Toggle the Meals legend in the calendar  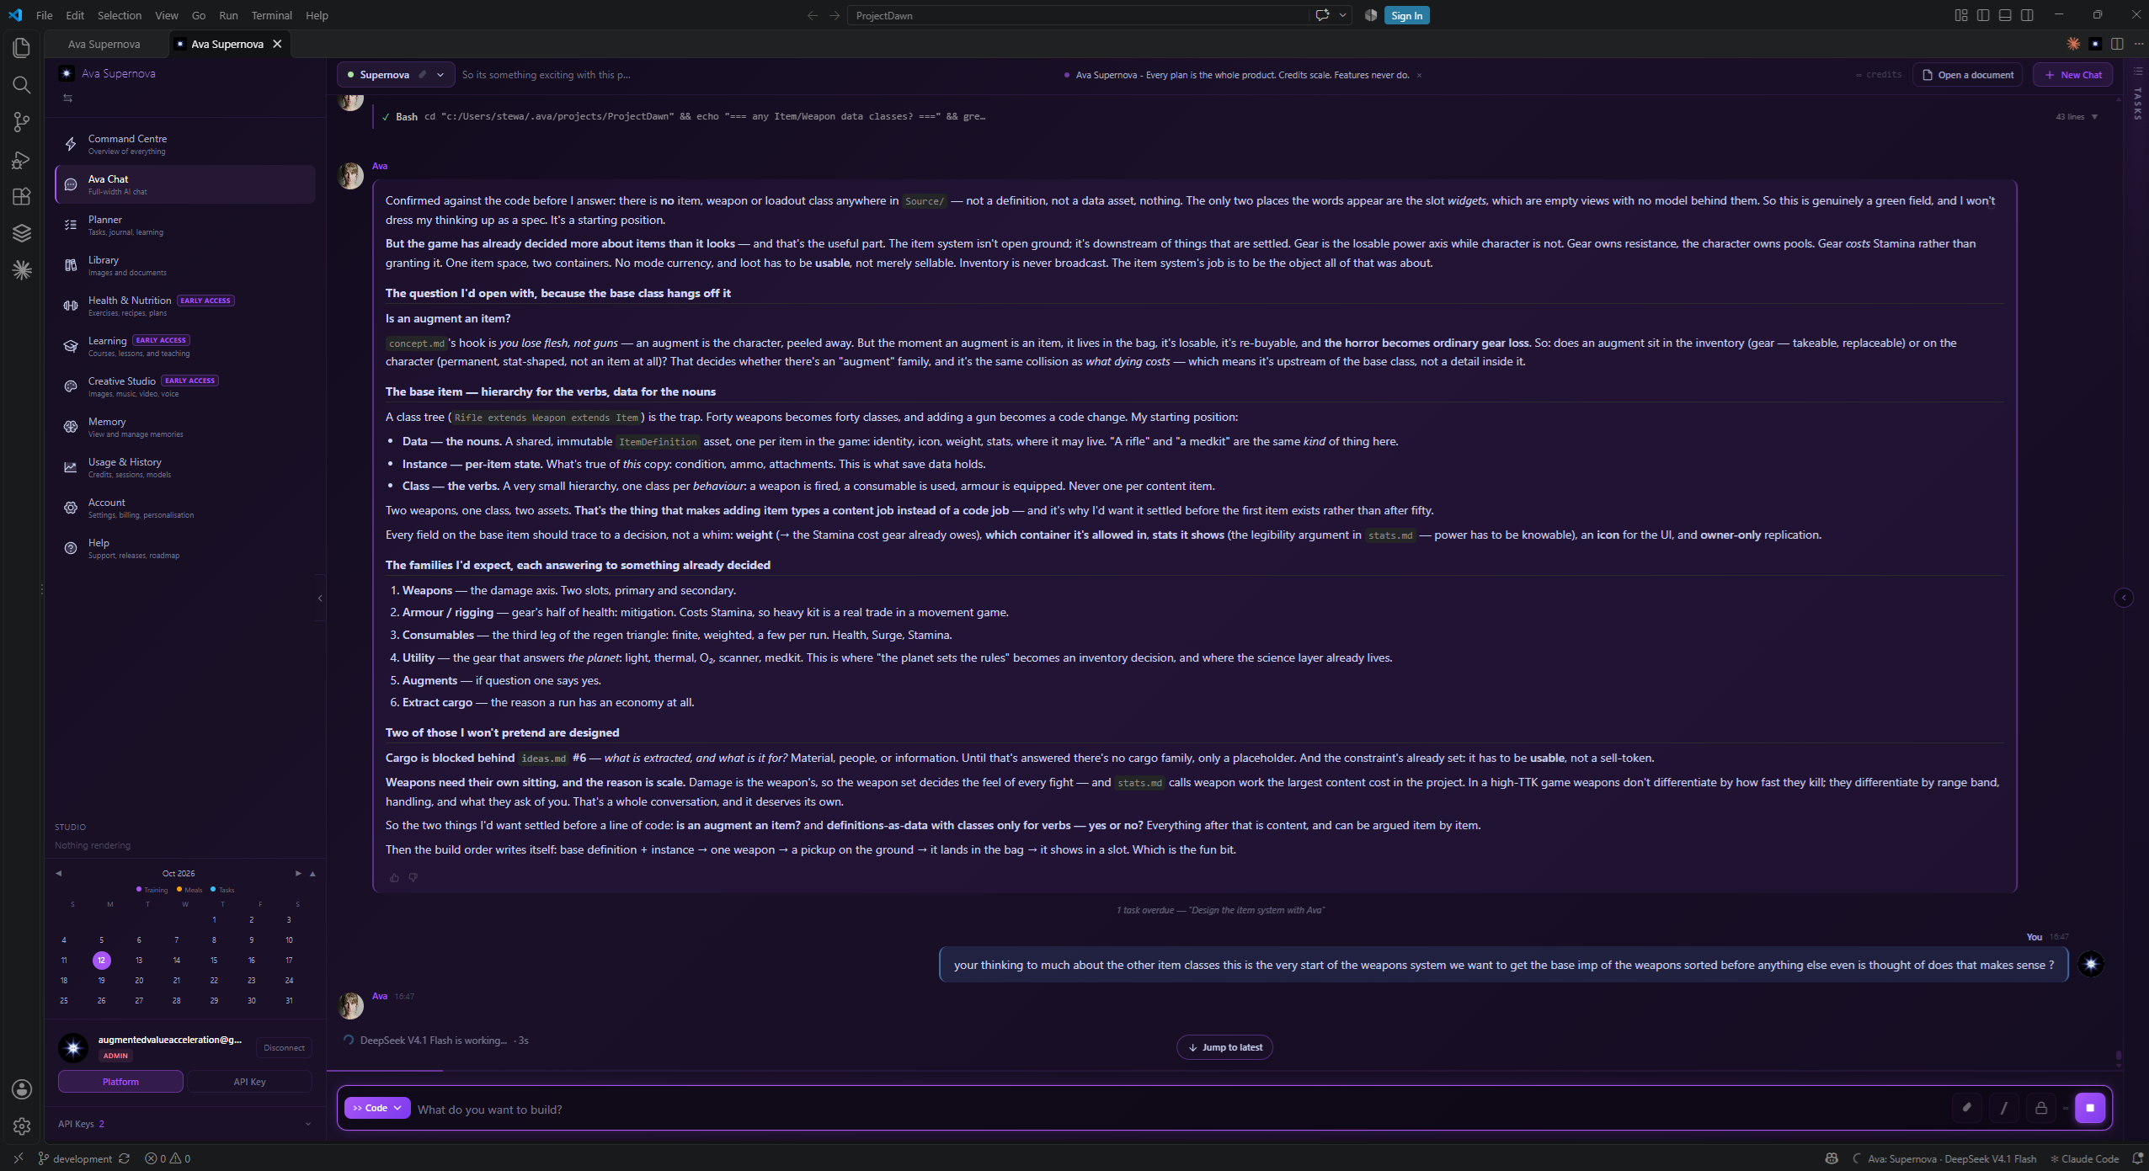(x=189, y=890)
